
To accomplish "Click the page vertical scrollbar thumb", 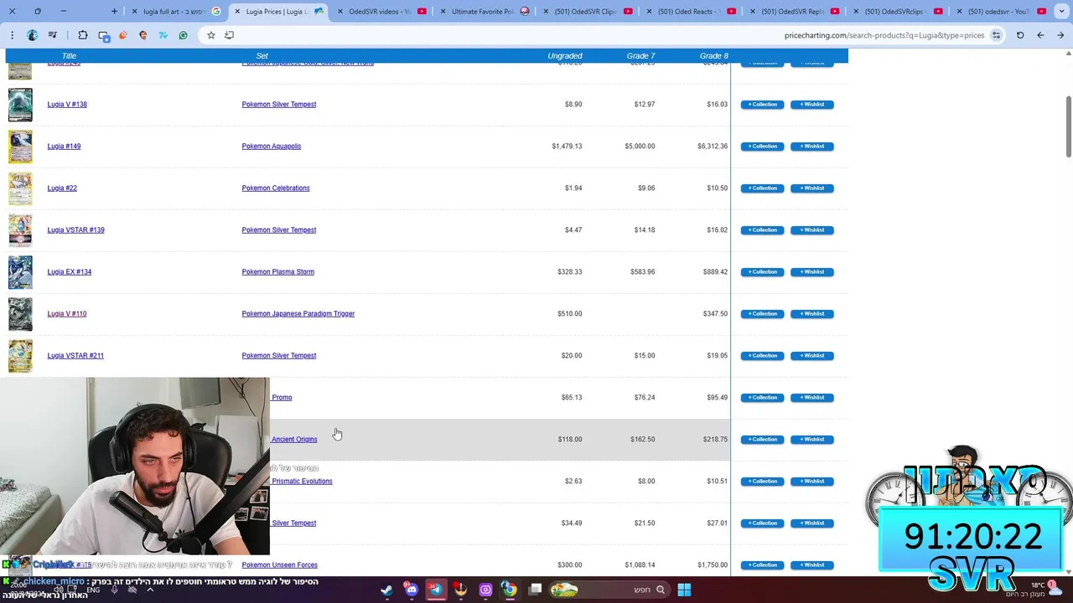I will click(1068, 126).
